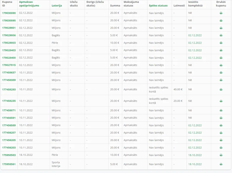
Task: Print Sporta loterija coupon 175958561
Action: [221, 164]
